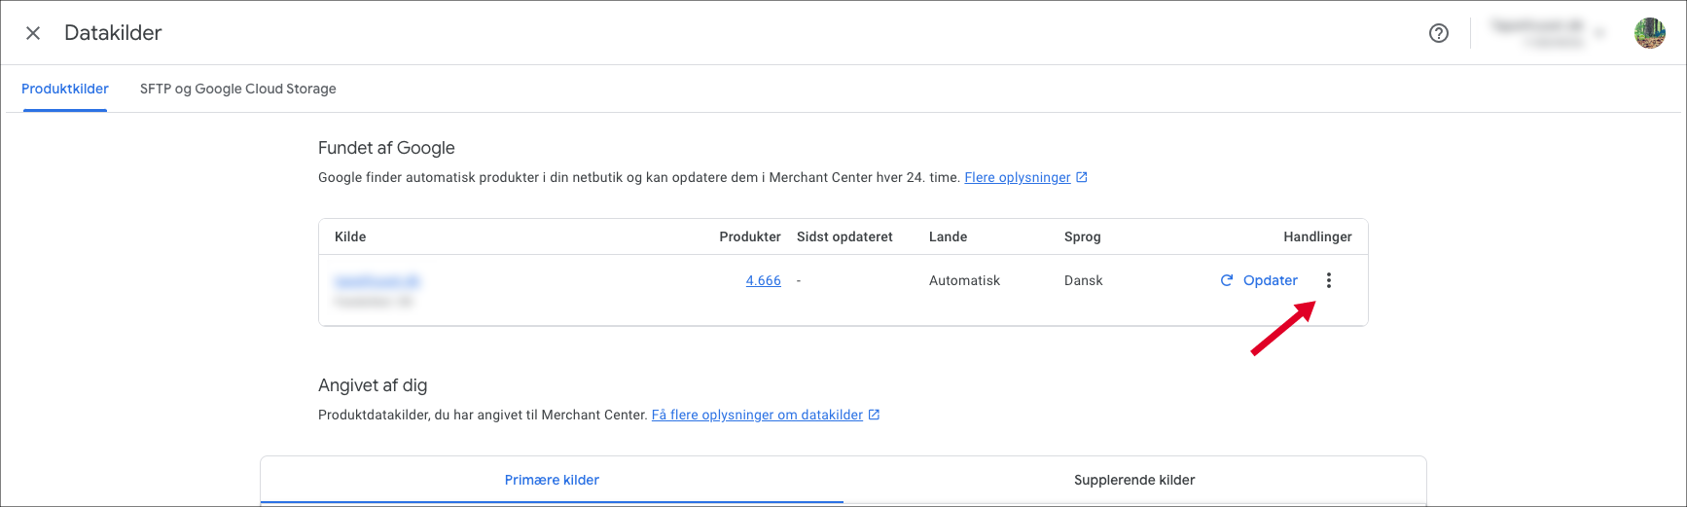This screenshot has height=507, width=1687.
Task: Open Få flere oplysninger om datakilder link
Action: coord(757,415)
